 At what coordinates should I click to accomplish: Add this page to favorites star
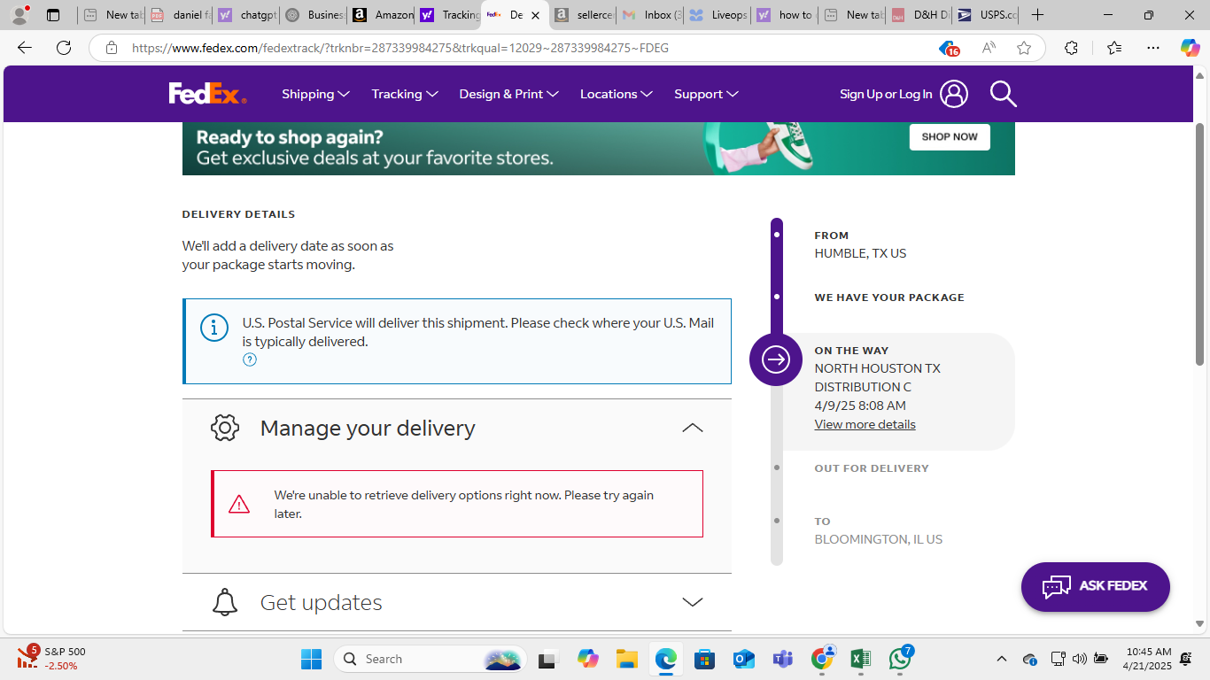[x=1024, y=48]
